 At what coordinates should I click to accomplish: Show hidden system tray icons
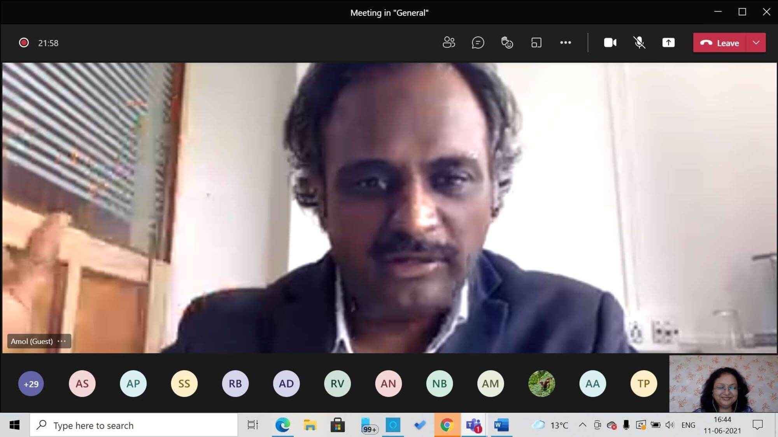click(x=582, y=425)
